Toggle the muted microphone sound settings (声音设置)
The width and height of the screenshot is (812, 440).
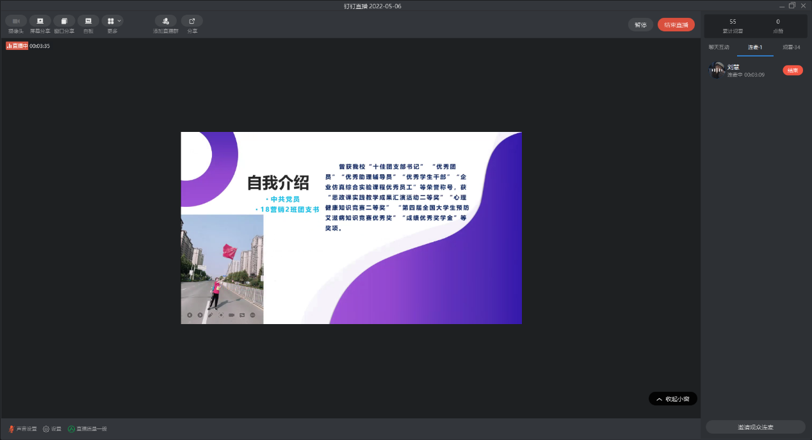[22, 429]
